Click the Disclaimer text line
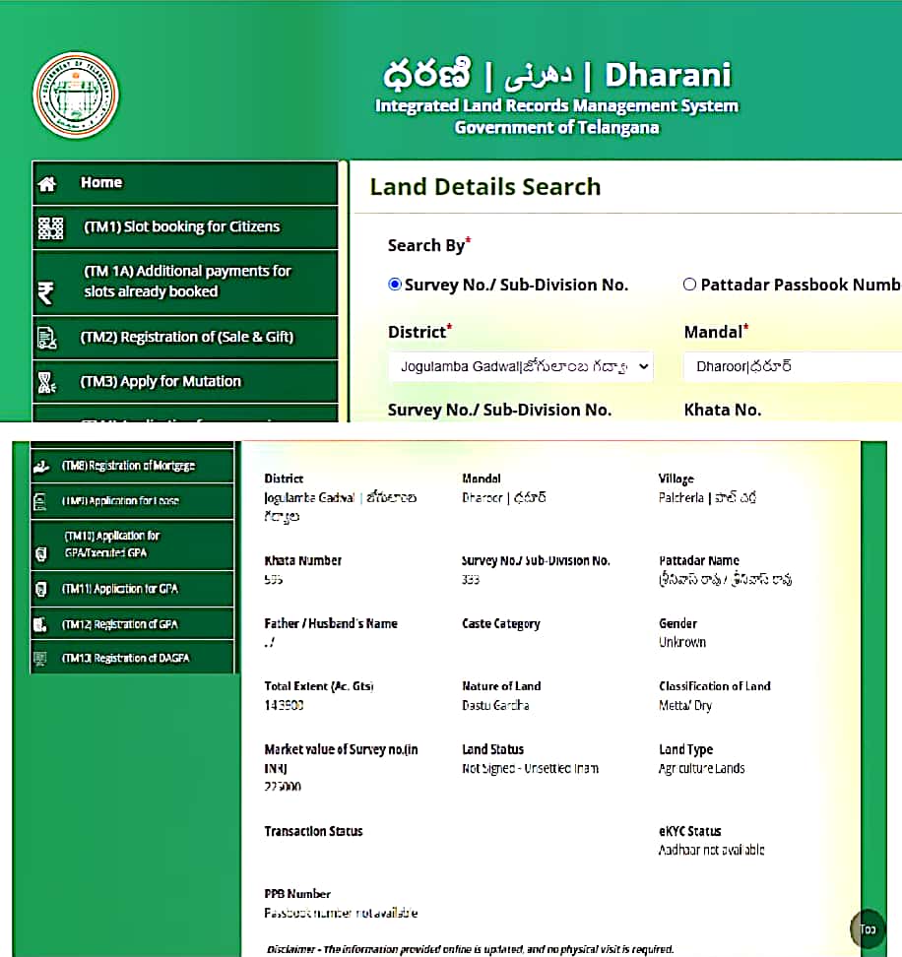This screenshot has height=957, width=902. tap(470, 949)
